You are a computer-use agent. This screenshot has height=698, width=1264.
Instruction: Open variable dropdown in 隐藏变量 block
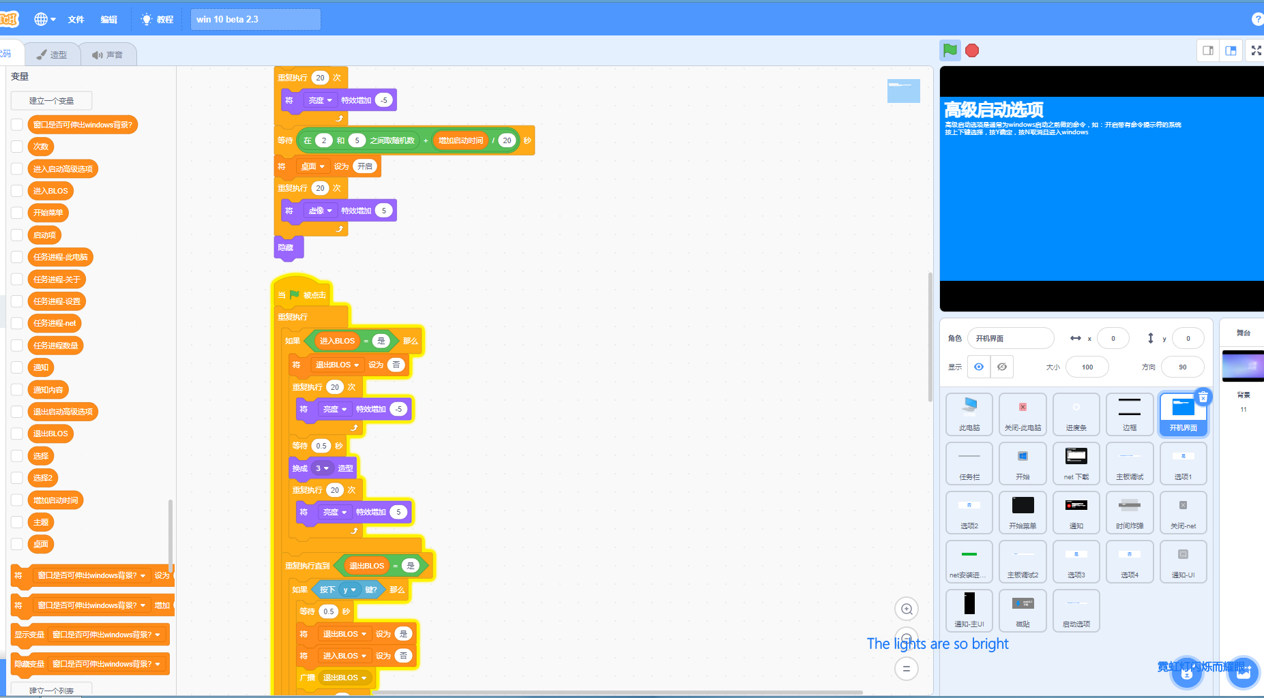pos(107,664)
